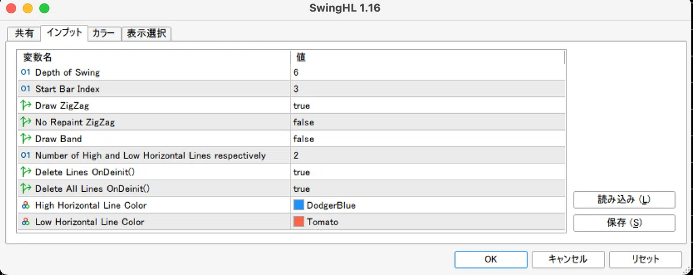Click the boolean icon beside Draw Band

point(25,139)
